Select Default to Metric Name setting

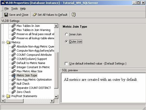[x=31, y=63]
